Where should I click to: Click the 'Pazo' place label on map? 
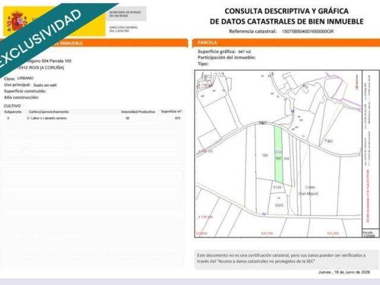point(329,141)
